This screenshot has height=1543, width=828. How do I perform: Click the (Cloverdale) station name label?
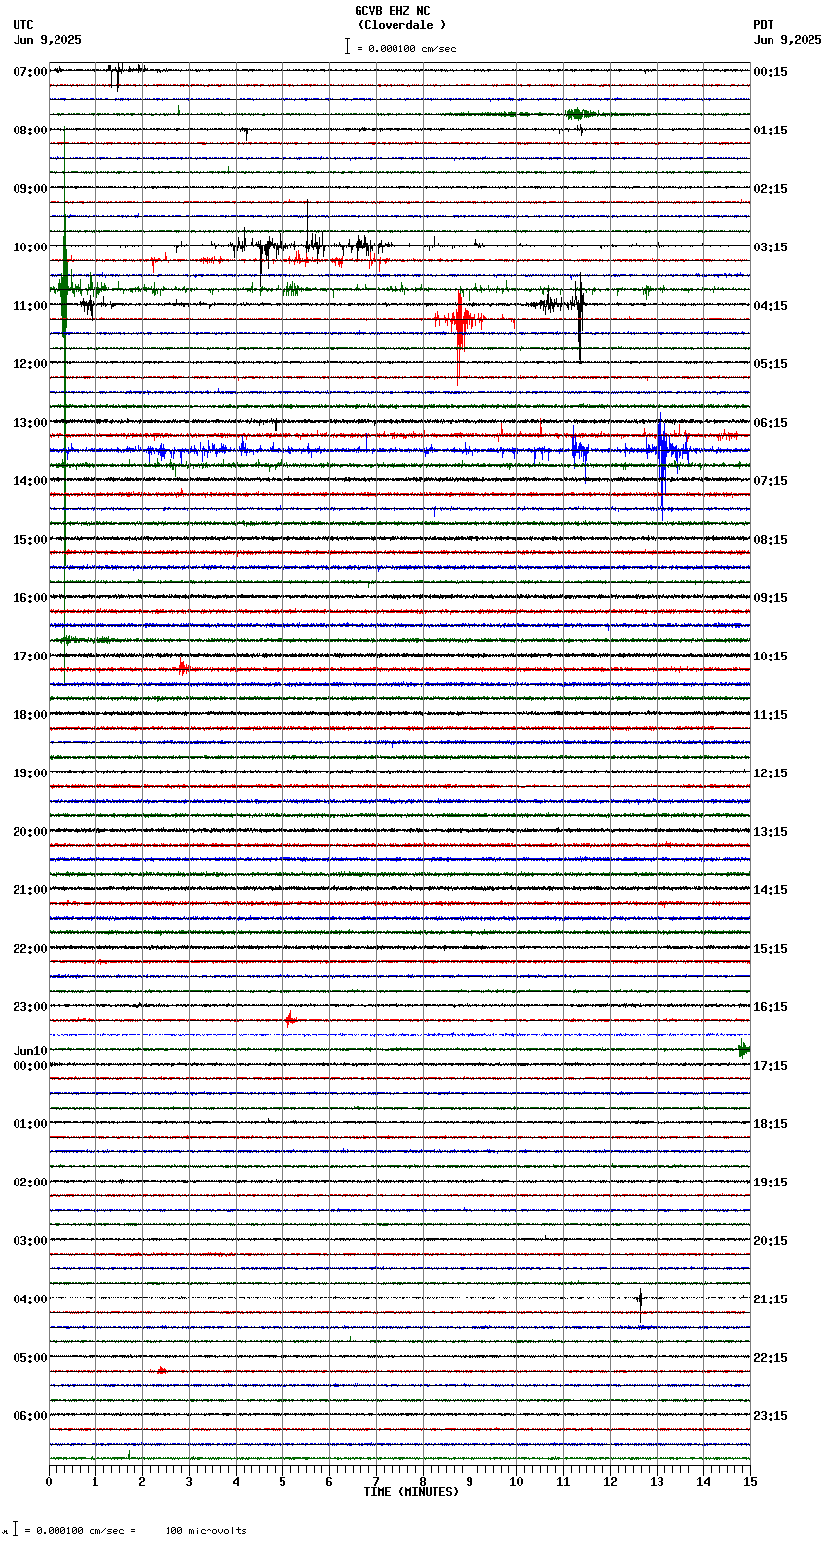[x=401, y=25]
